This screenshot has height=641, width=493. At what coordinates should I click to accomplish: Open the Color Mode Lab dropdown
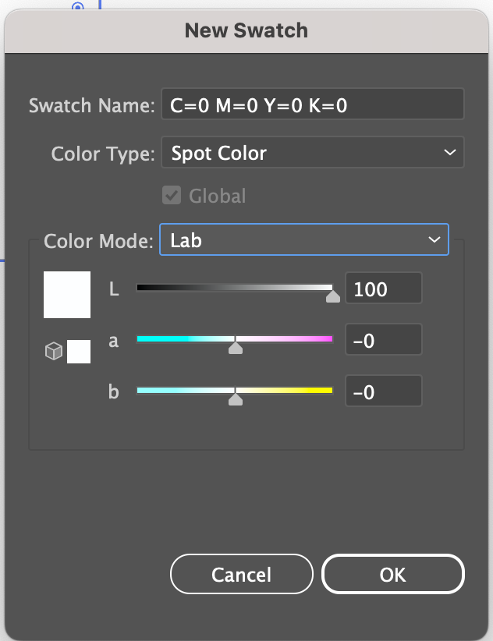coord(303,239)
